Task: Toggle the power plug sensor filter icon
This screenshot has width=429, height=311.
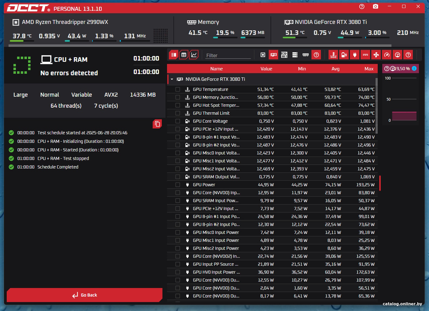Action: (355, 55)
